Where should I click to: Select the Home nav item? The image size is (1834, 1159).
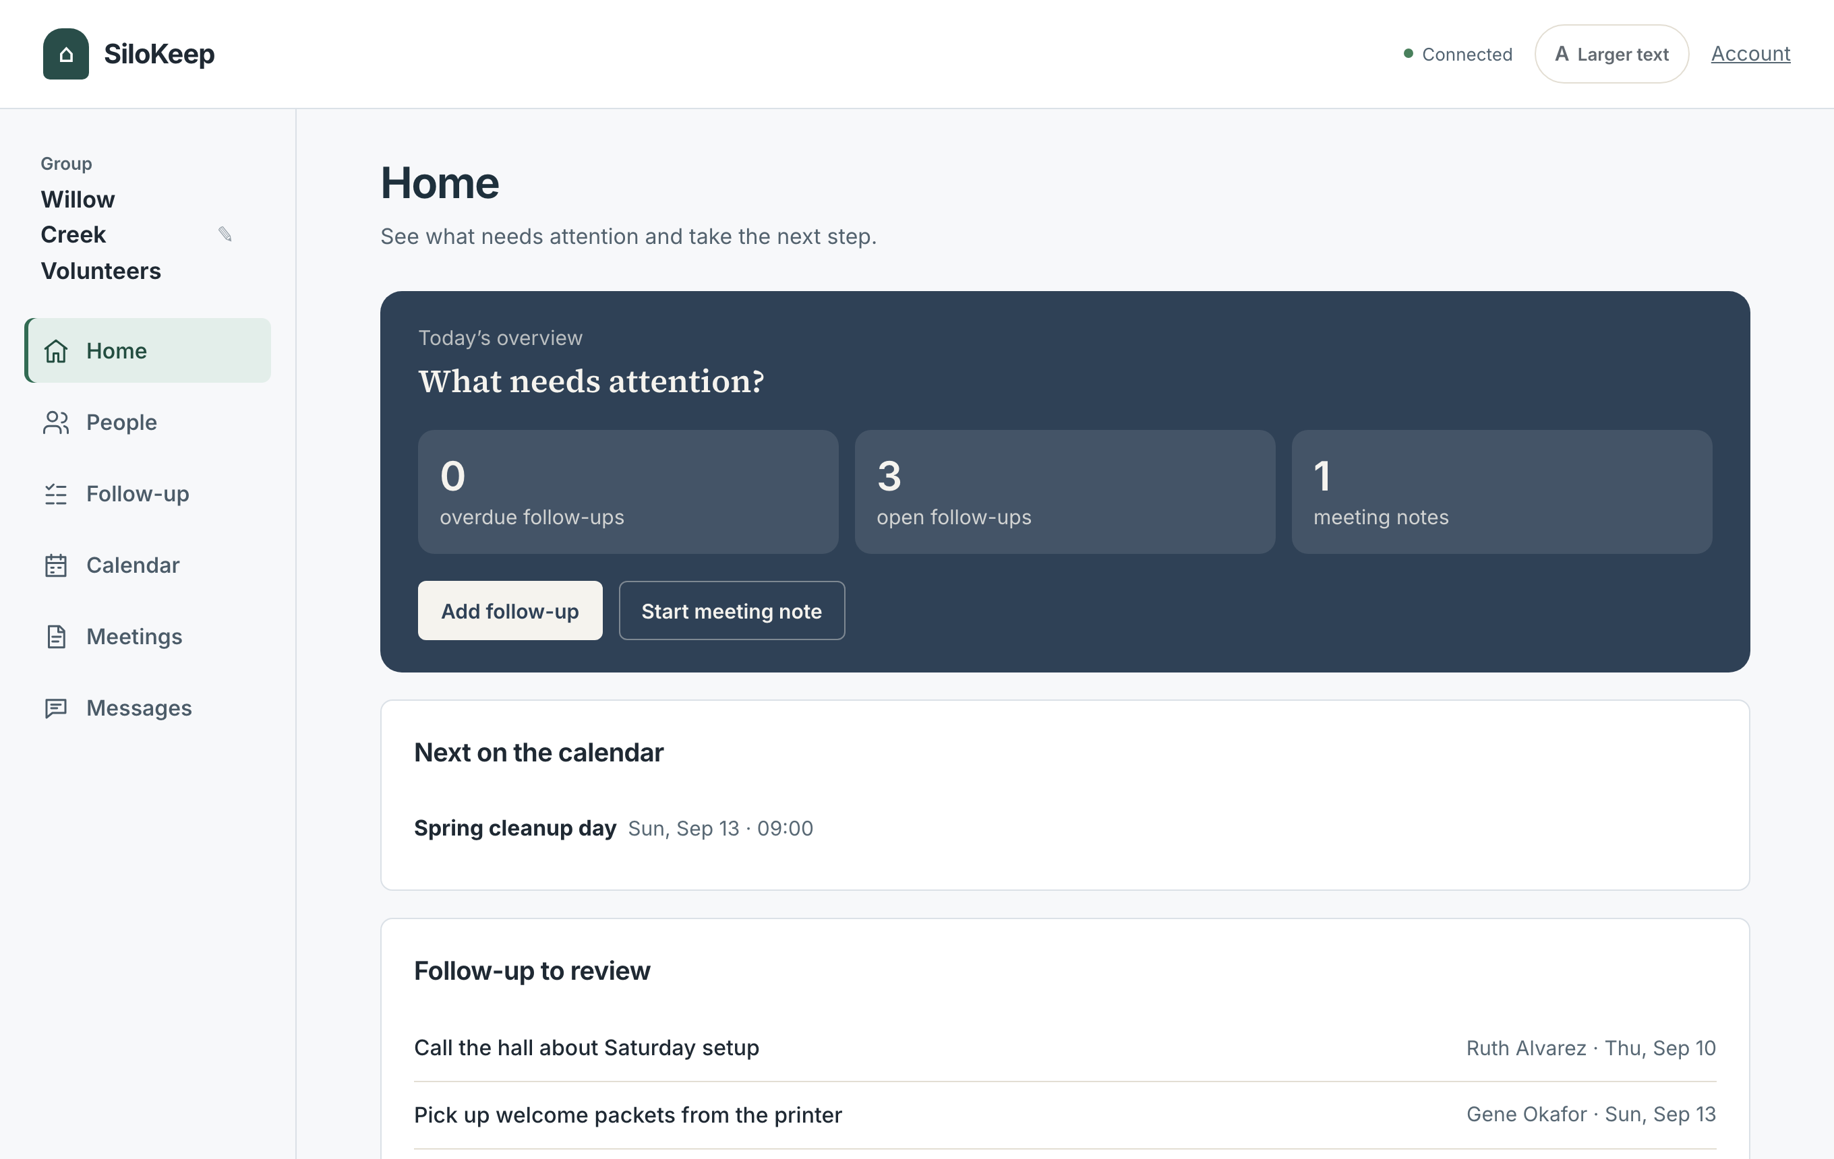point(148,351)
